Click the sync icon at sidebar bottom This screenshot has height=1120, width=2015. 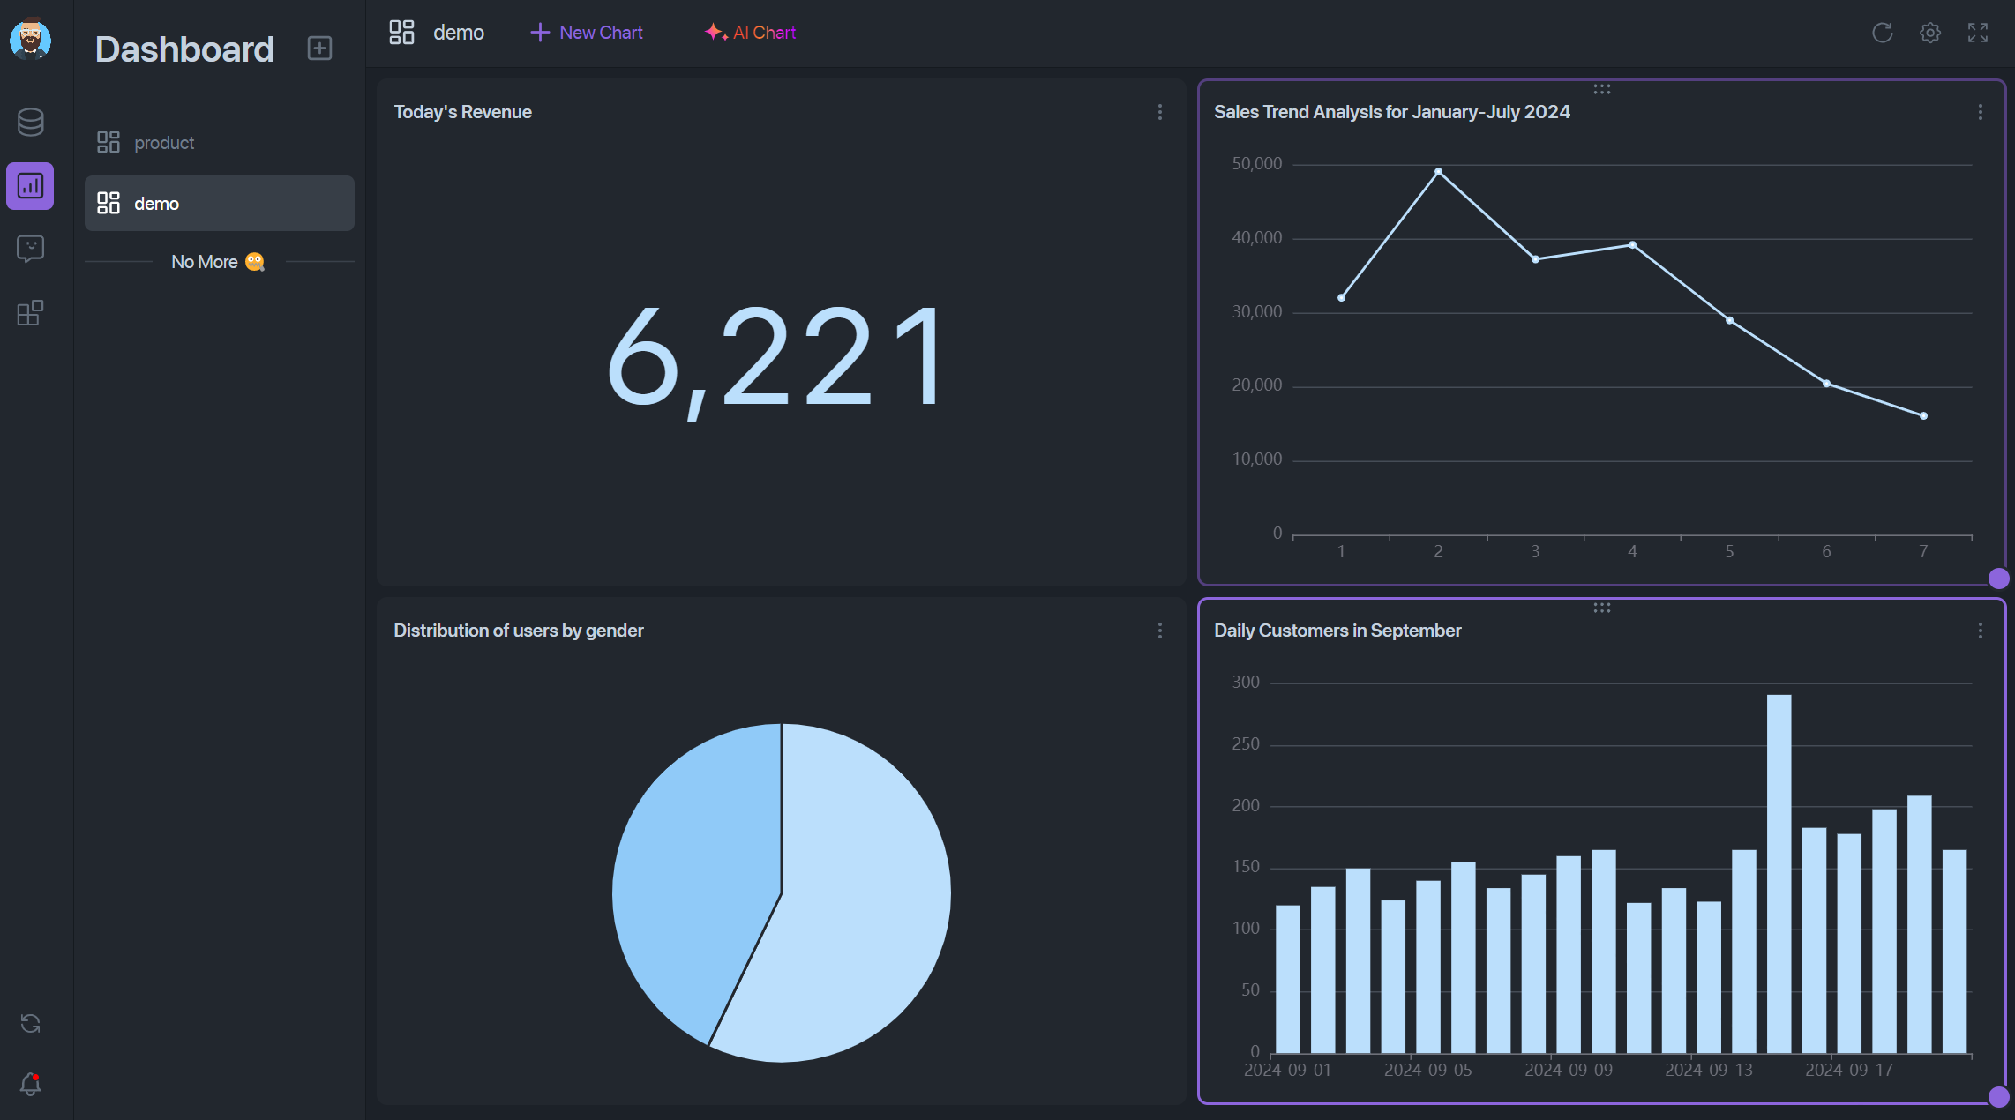coord(30,1024)
